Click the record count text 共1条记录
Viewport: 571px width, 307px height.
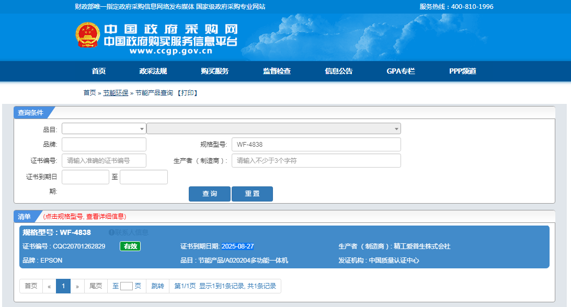[x=261, y=286]
